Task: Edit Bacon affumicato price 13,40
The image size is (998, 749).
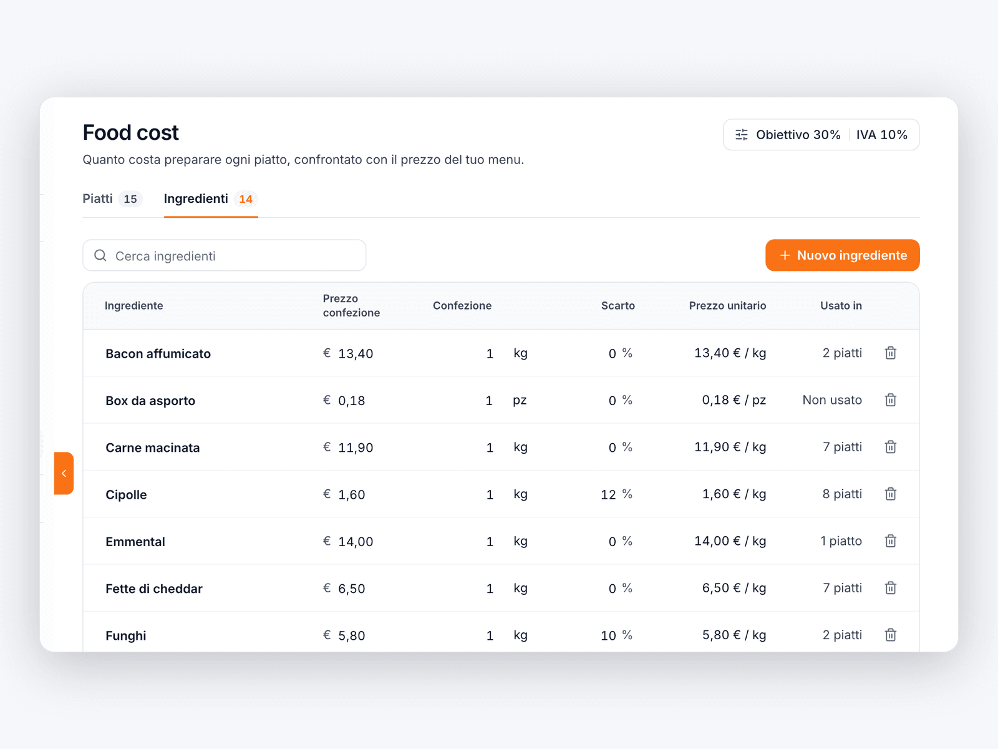Action: coord(356,354)
